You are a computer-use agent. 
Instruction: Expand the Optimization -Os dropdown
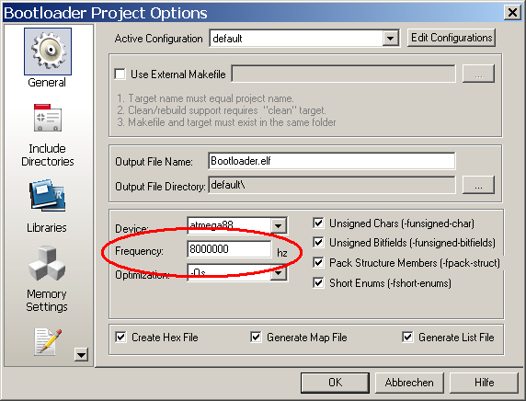click(279, 273)
